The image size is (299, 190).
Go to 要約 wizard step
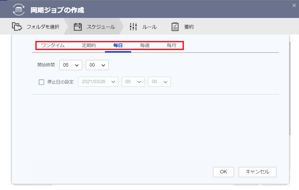(x=183, y=27)
